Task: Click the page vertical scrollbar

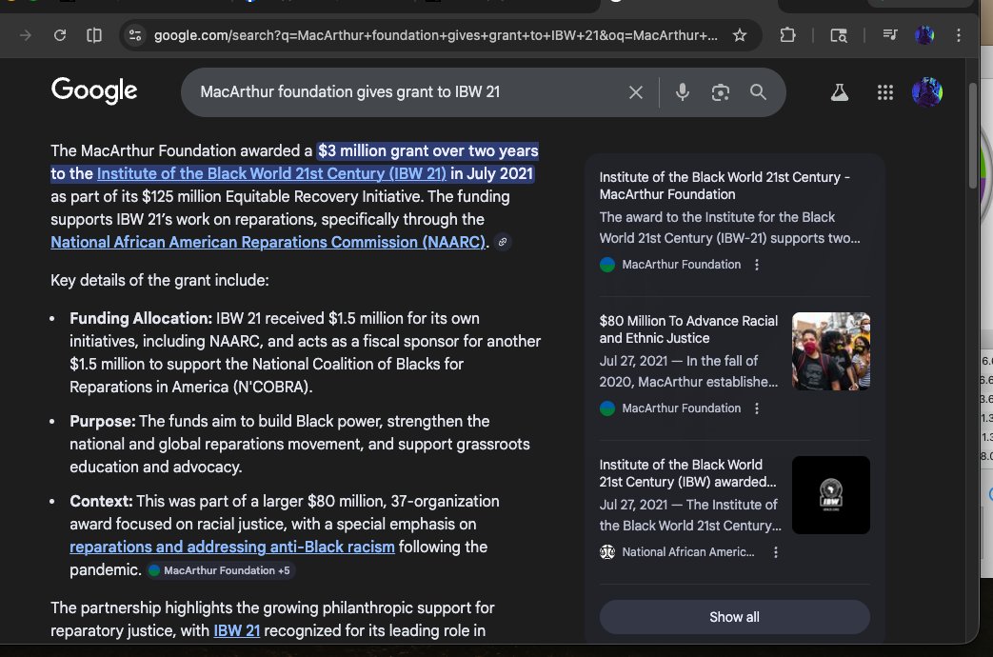Action: (973, 136)
